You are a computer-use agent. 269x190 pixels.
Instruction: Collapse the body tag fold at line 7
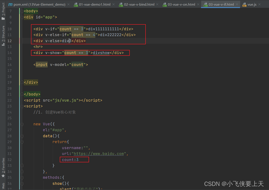click(22, 11)
